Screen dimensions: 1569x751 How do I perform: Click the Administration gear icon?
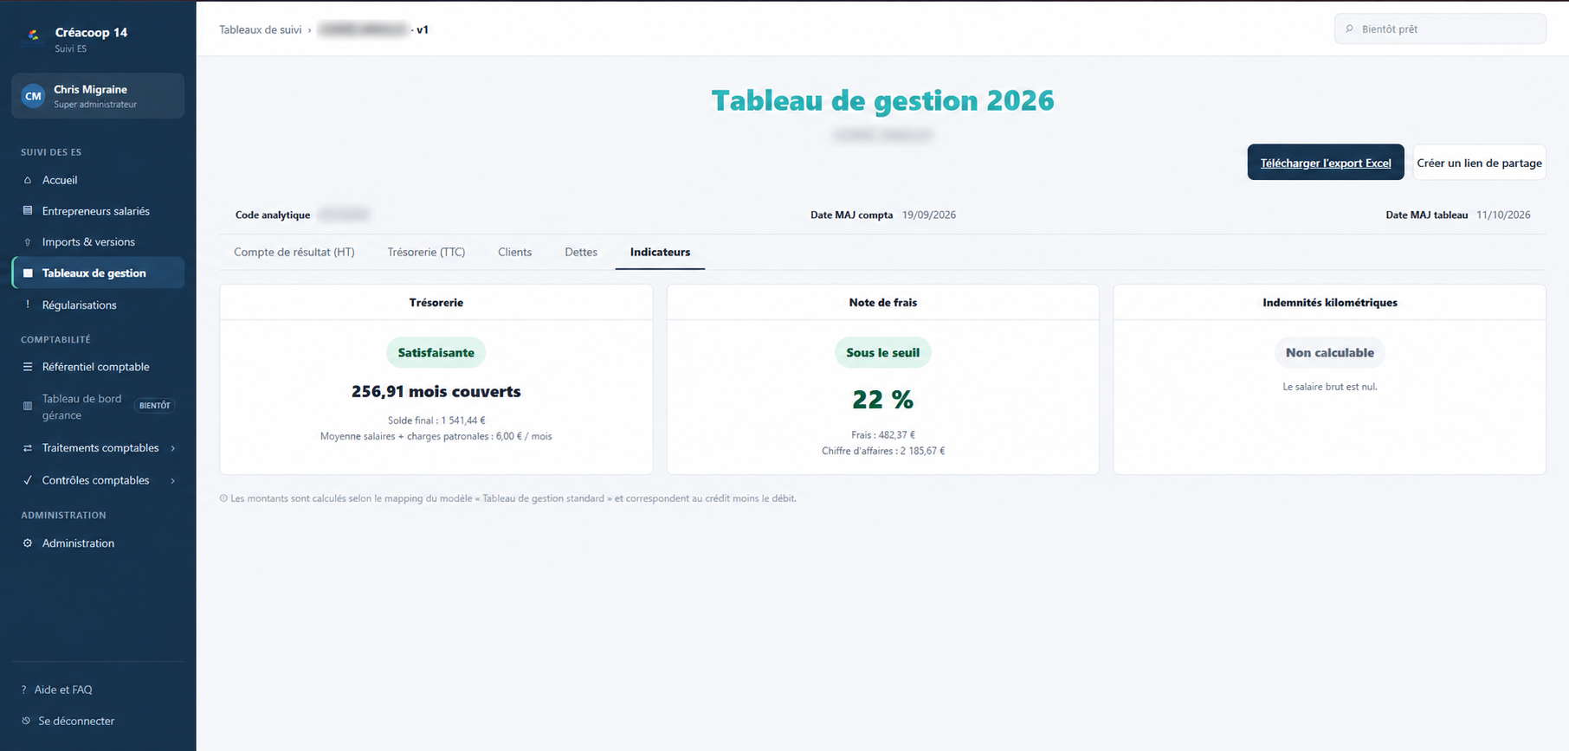pyautogui.click(x=28, y=543)
